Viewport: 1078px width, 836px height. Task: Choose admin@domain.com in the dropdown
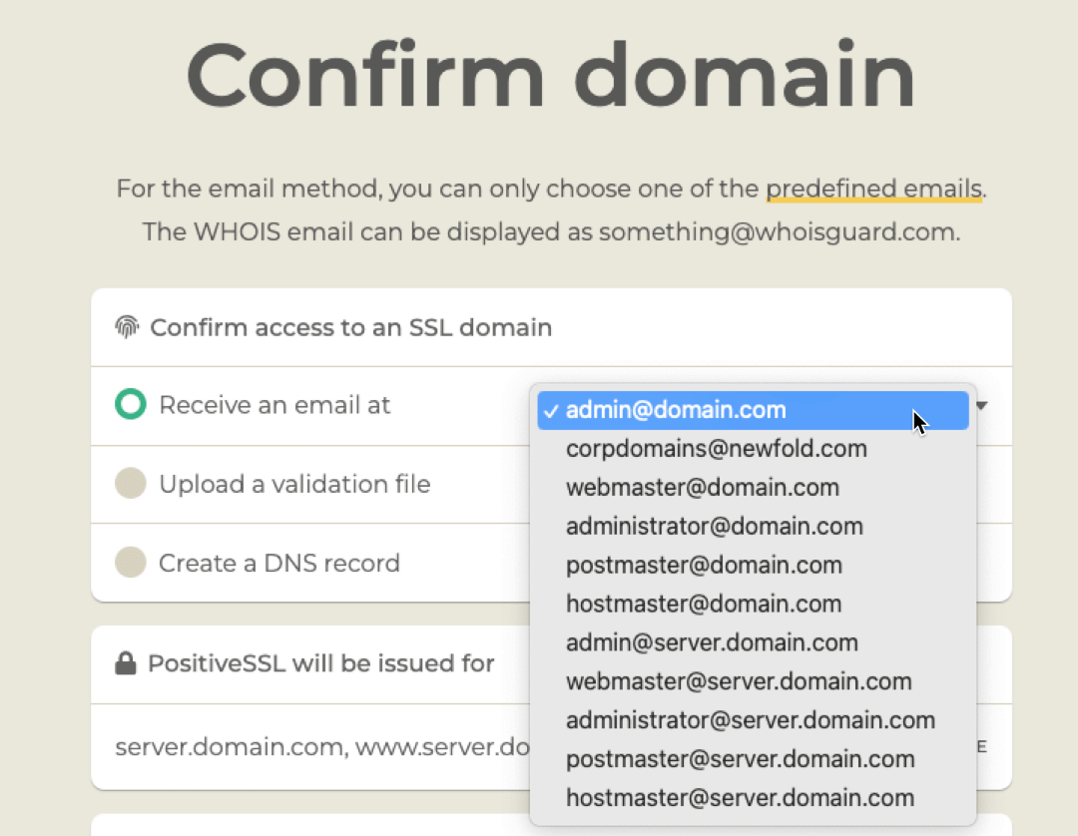pos(753,410)
